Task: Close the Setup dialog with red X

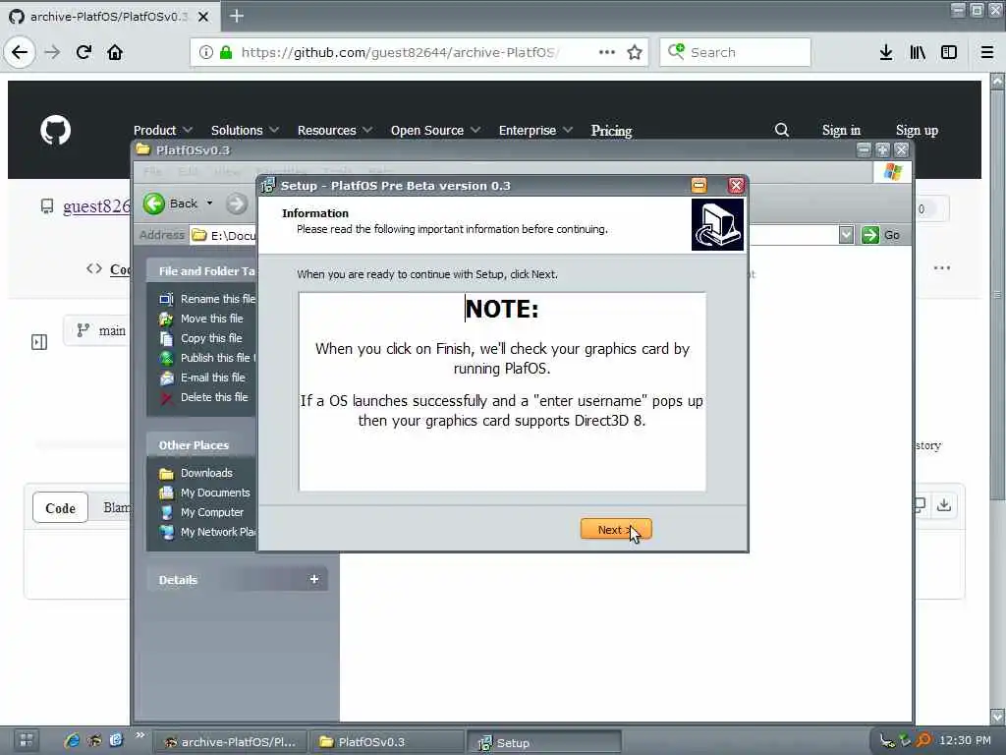Action: (x=736, y=186)
